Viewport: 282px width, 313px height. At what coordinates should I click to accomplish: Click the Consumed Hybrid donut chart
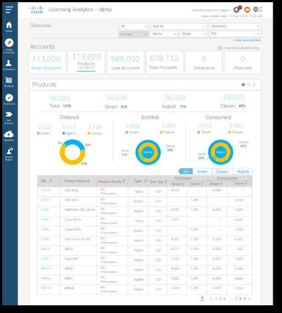click(221, 152)
